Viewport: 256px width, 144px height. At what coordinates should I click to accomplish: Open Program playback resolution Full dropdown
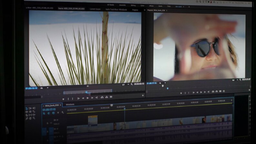(x=235, y=80)
